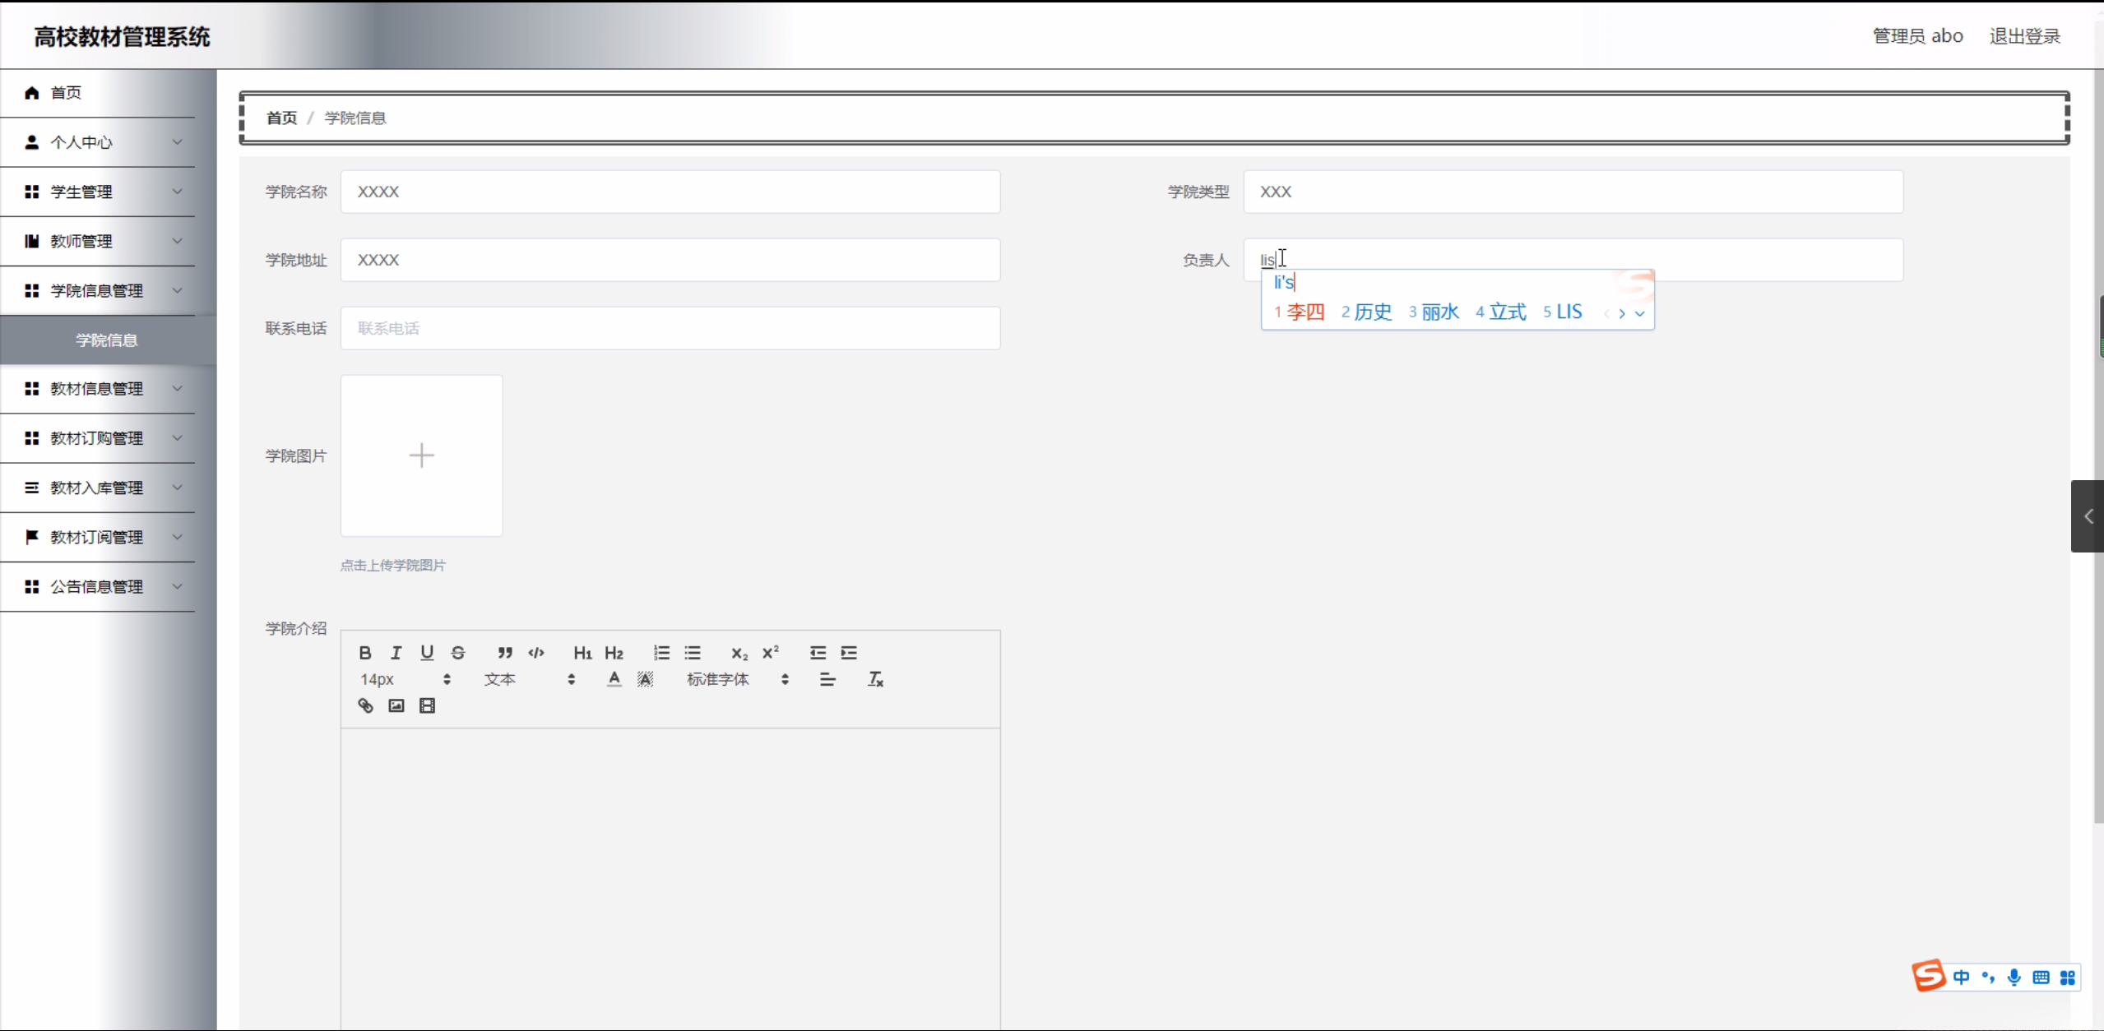Insert an image using the editor image icon
2104x1031 pixels.
pyautogui.click(x=396, y=705)
